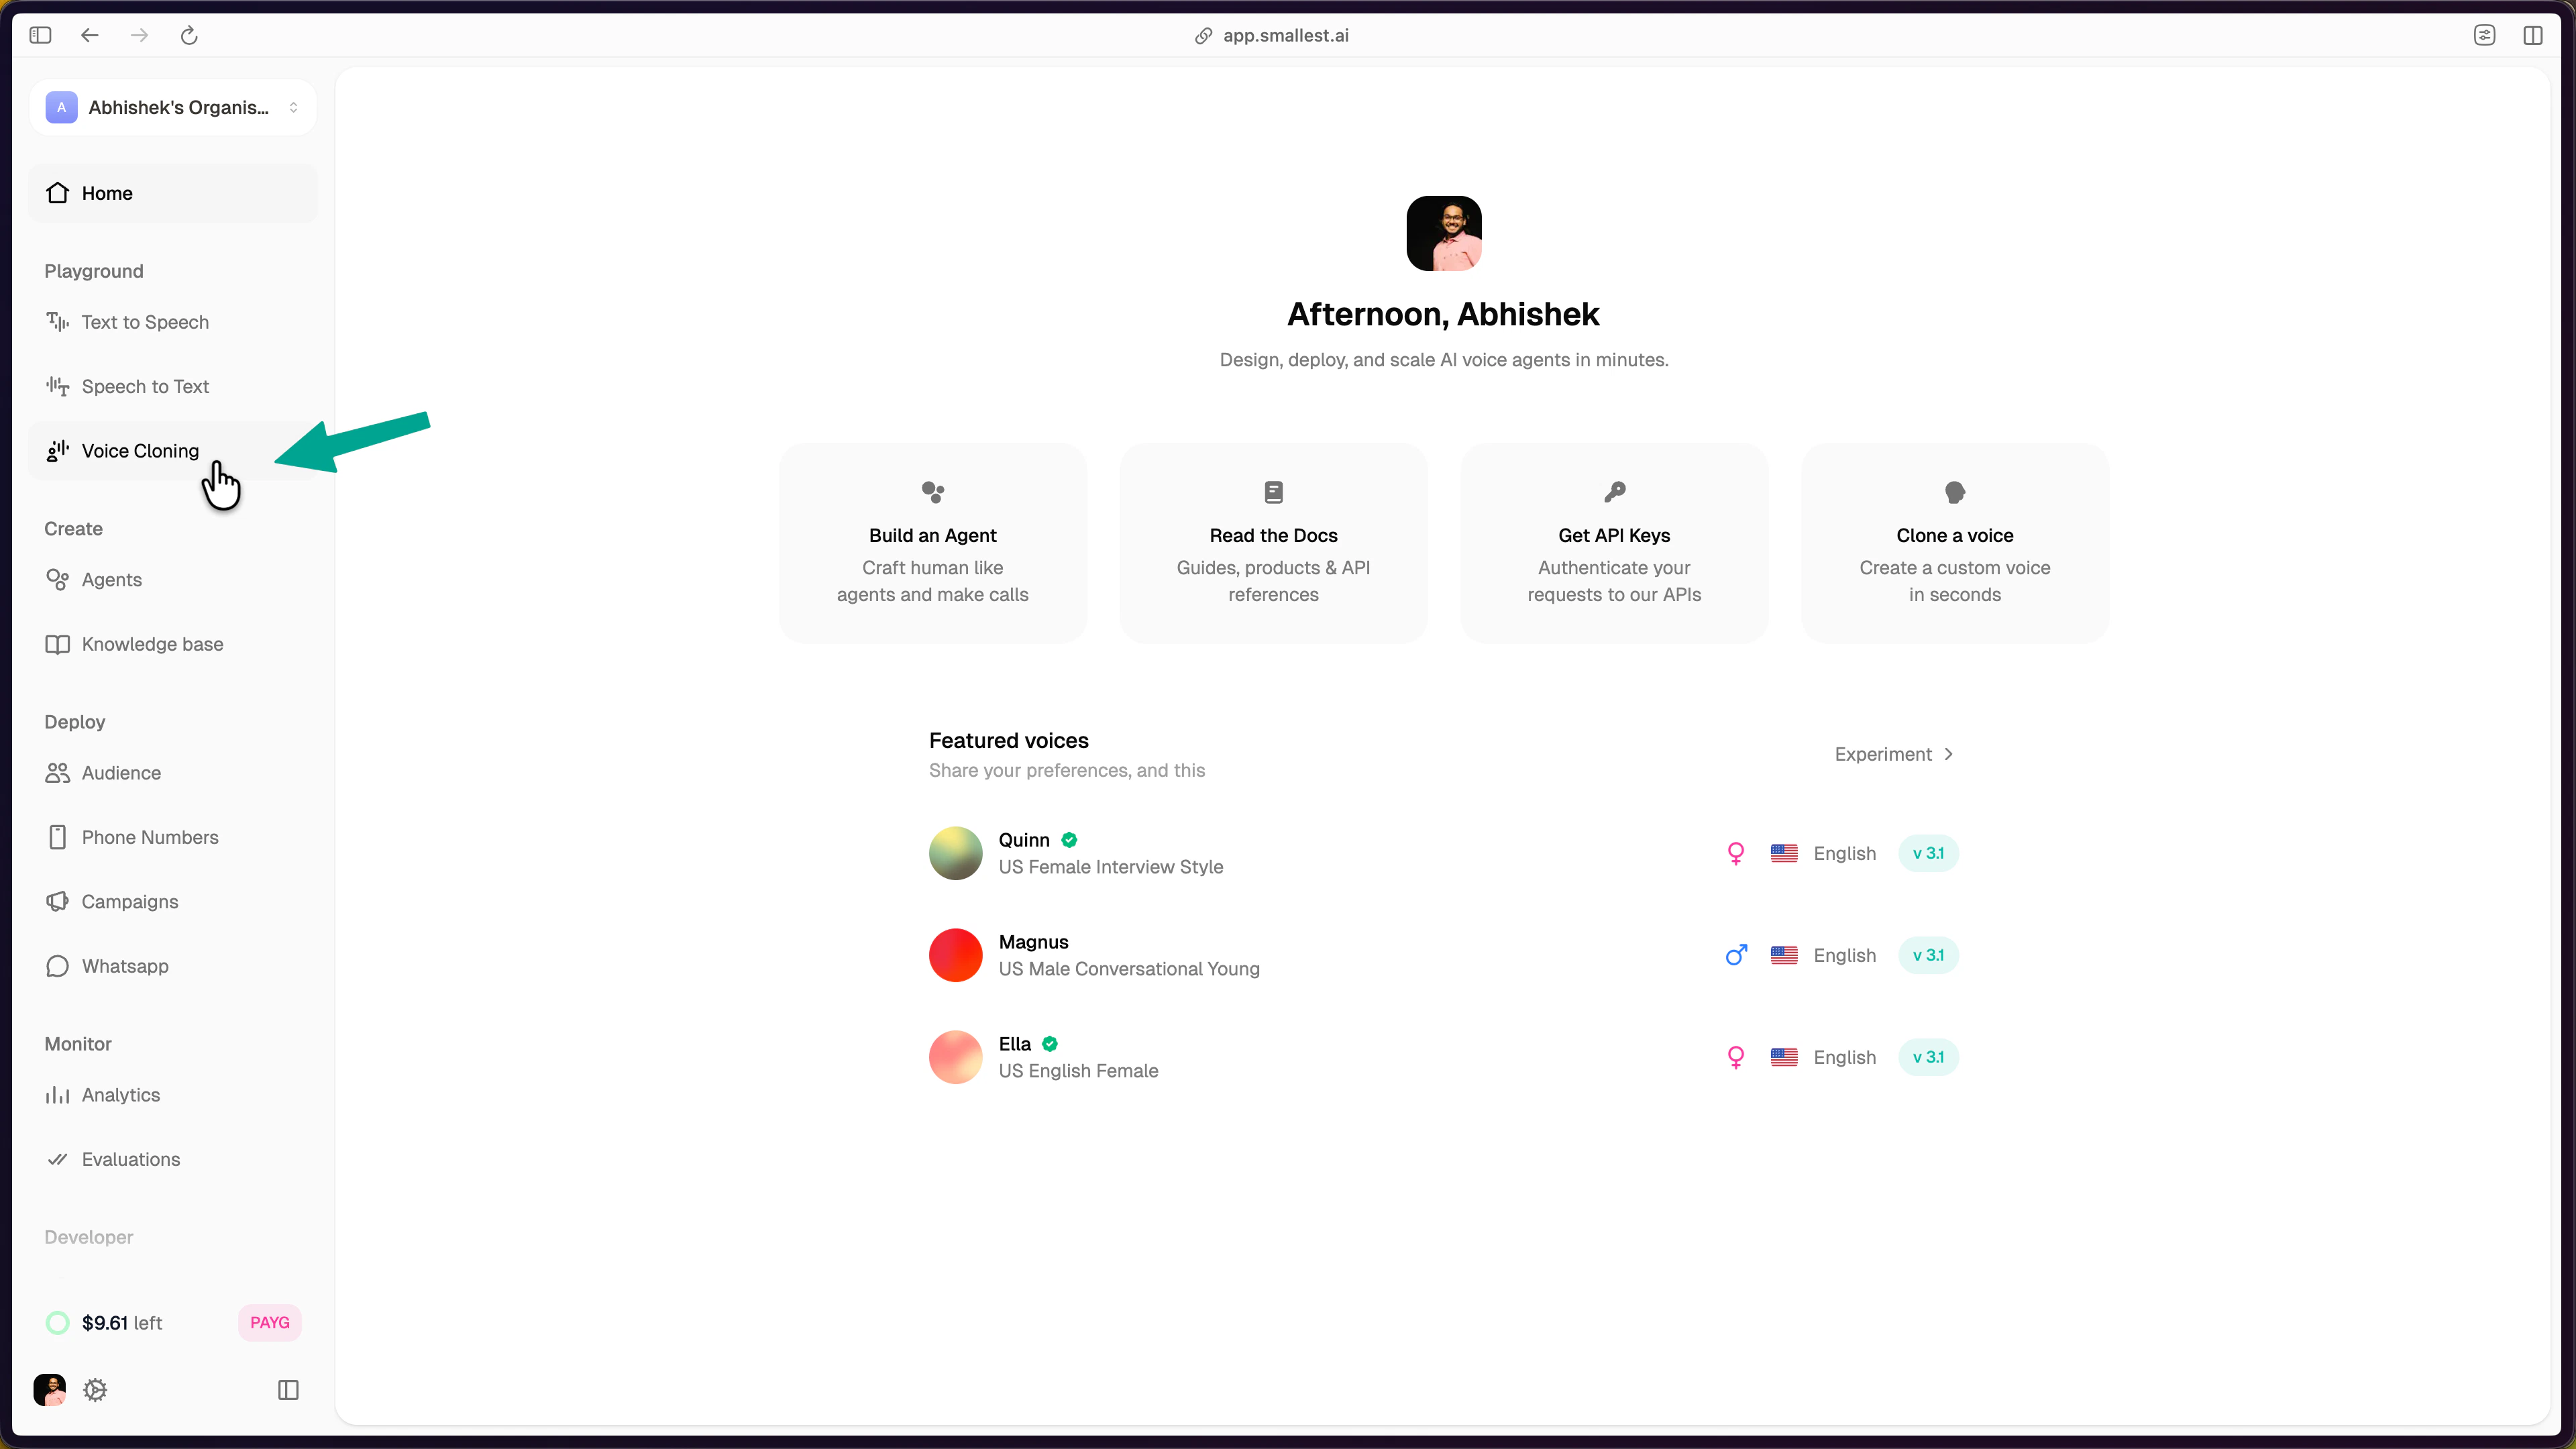Open Campaigns using the megaphone icon
The height and width of the screenshot is (1449, 2576).
(57, 901)
